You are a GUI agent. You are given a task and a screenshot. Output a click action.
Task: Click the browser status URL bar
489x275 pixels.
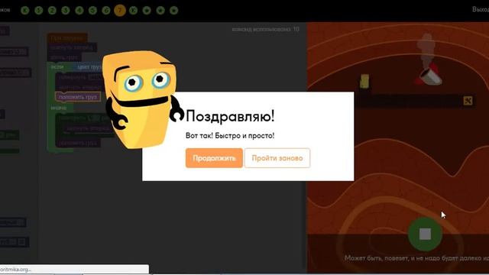pos(74,270)
